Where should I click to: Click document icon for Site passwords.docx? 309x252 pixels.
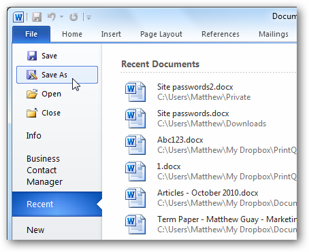(x=135, y=118)
